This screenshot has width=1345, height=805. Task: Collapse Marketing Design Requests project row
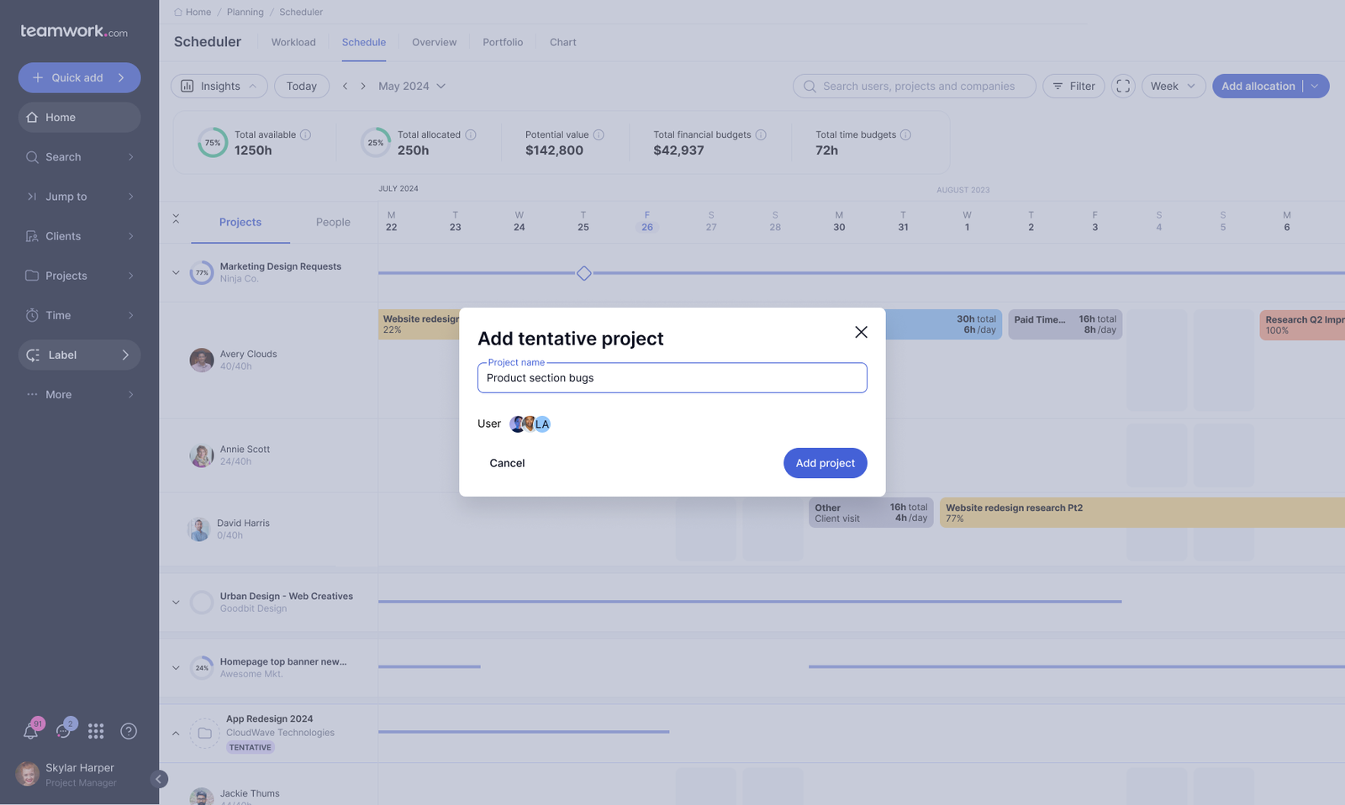pyautogui.click(x=176, y=272)
